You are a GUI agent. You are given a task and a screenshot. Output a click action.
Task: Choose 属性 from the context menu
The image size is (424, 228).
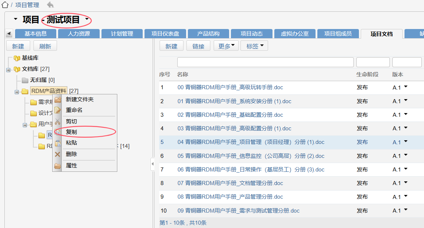click(85, 166)
